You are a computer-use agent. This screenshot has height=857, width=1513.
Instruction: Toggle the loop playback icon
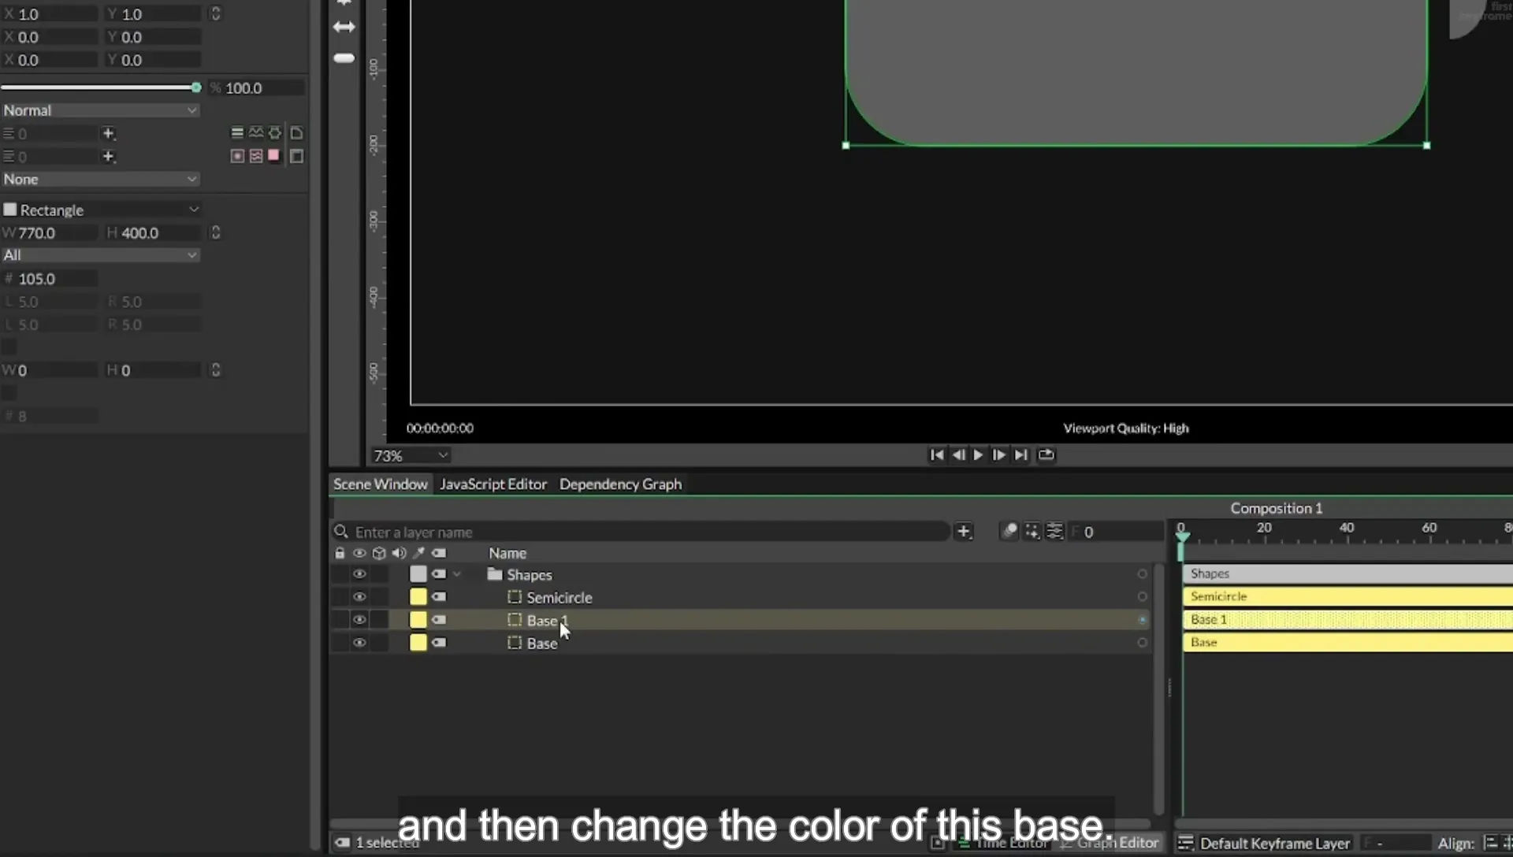coord(1046,455)
